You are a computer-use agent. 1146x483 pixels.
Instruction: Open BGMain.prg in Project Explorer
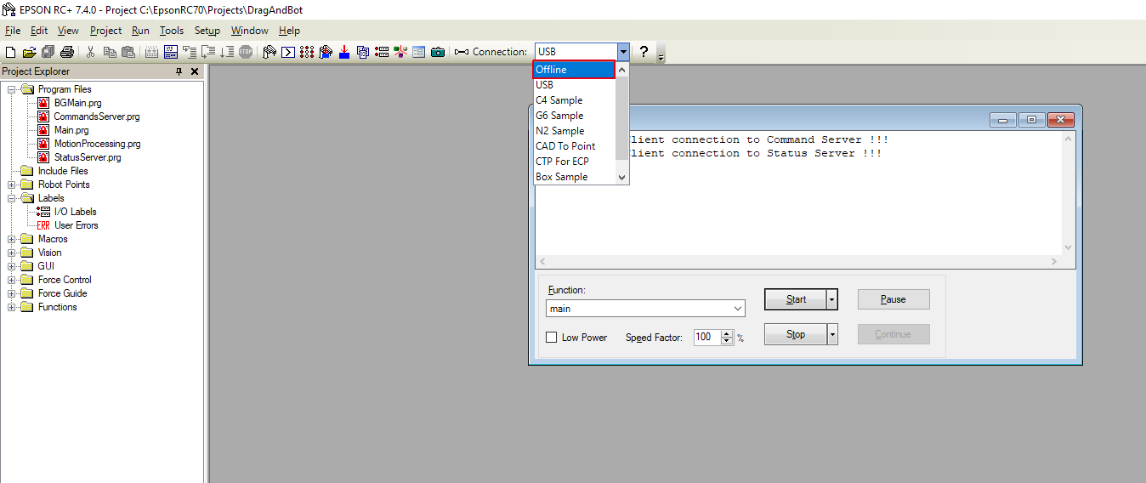tap(77, 103)
